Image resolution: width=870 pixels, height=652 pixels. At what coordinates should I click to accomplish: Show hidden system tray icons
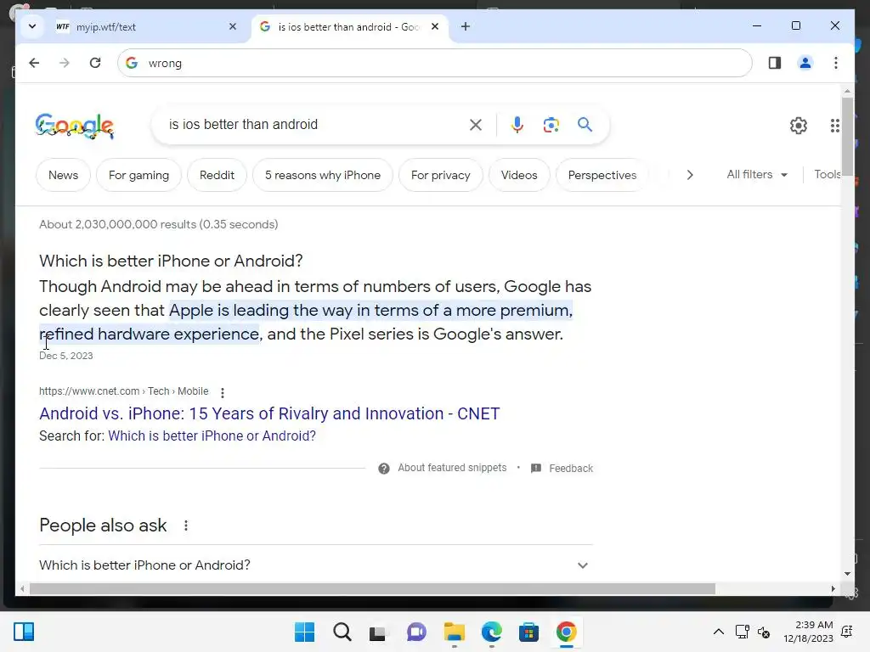(719, 632)
